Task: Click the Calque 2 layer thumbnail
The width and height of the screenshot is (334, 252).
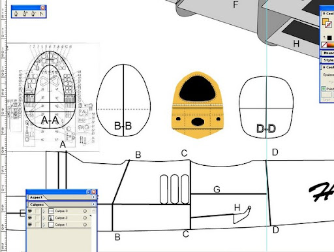Action: pyautogui.click(x=51, y=218)
